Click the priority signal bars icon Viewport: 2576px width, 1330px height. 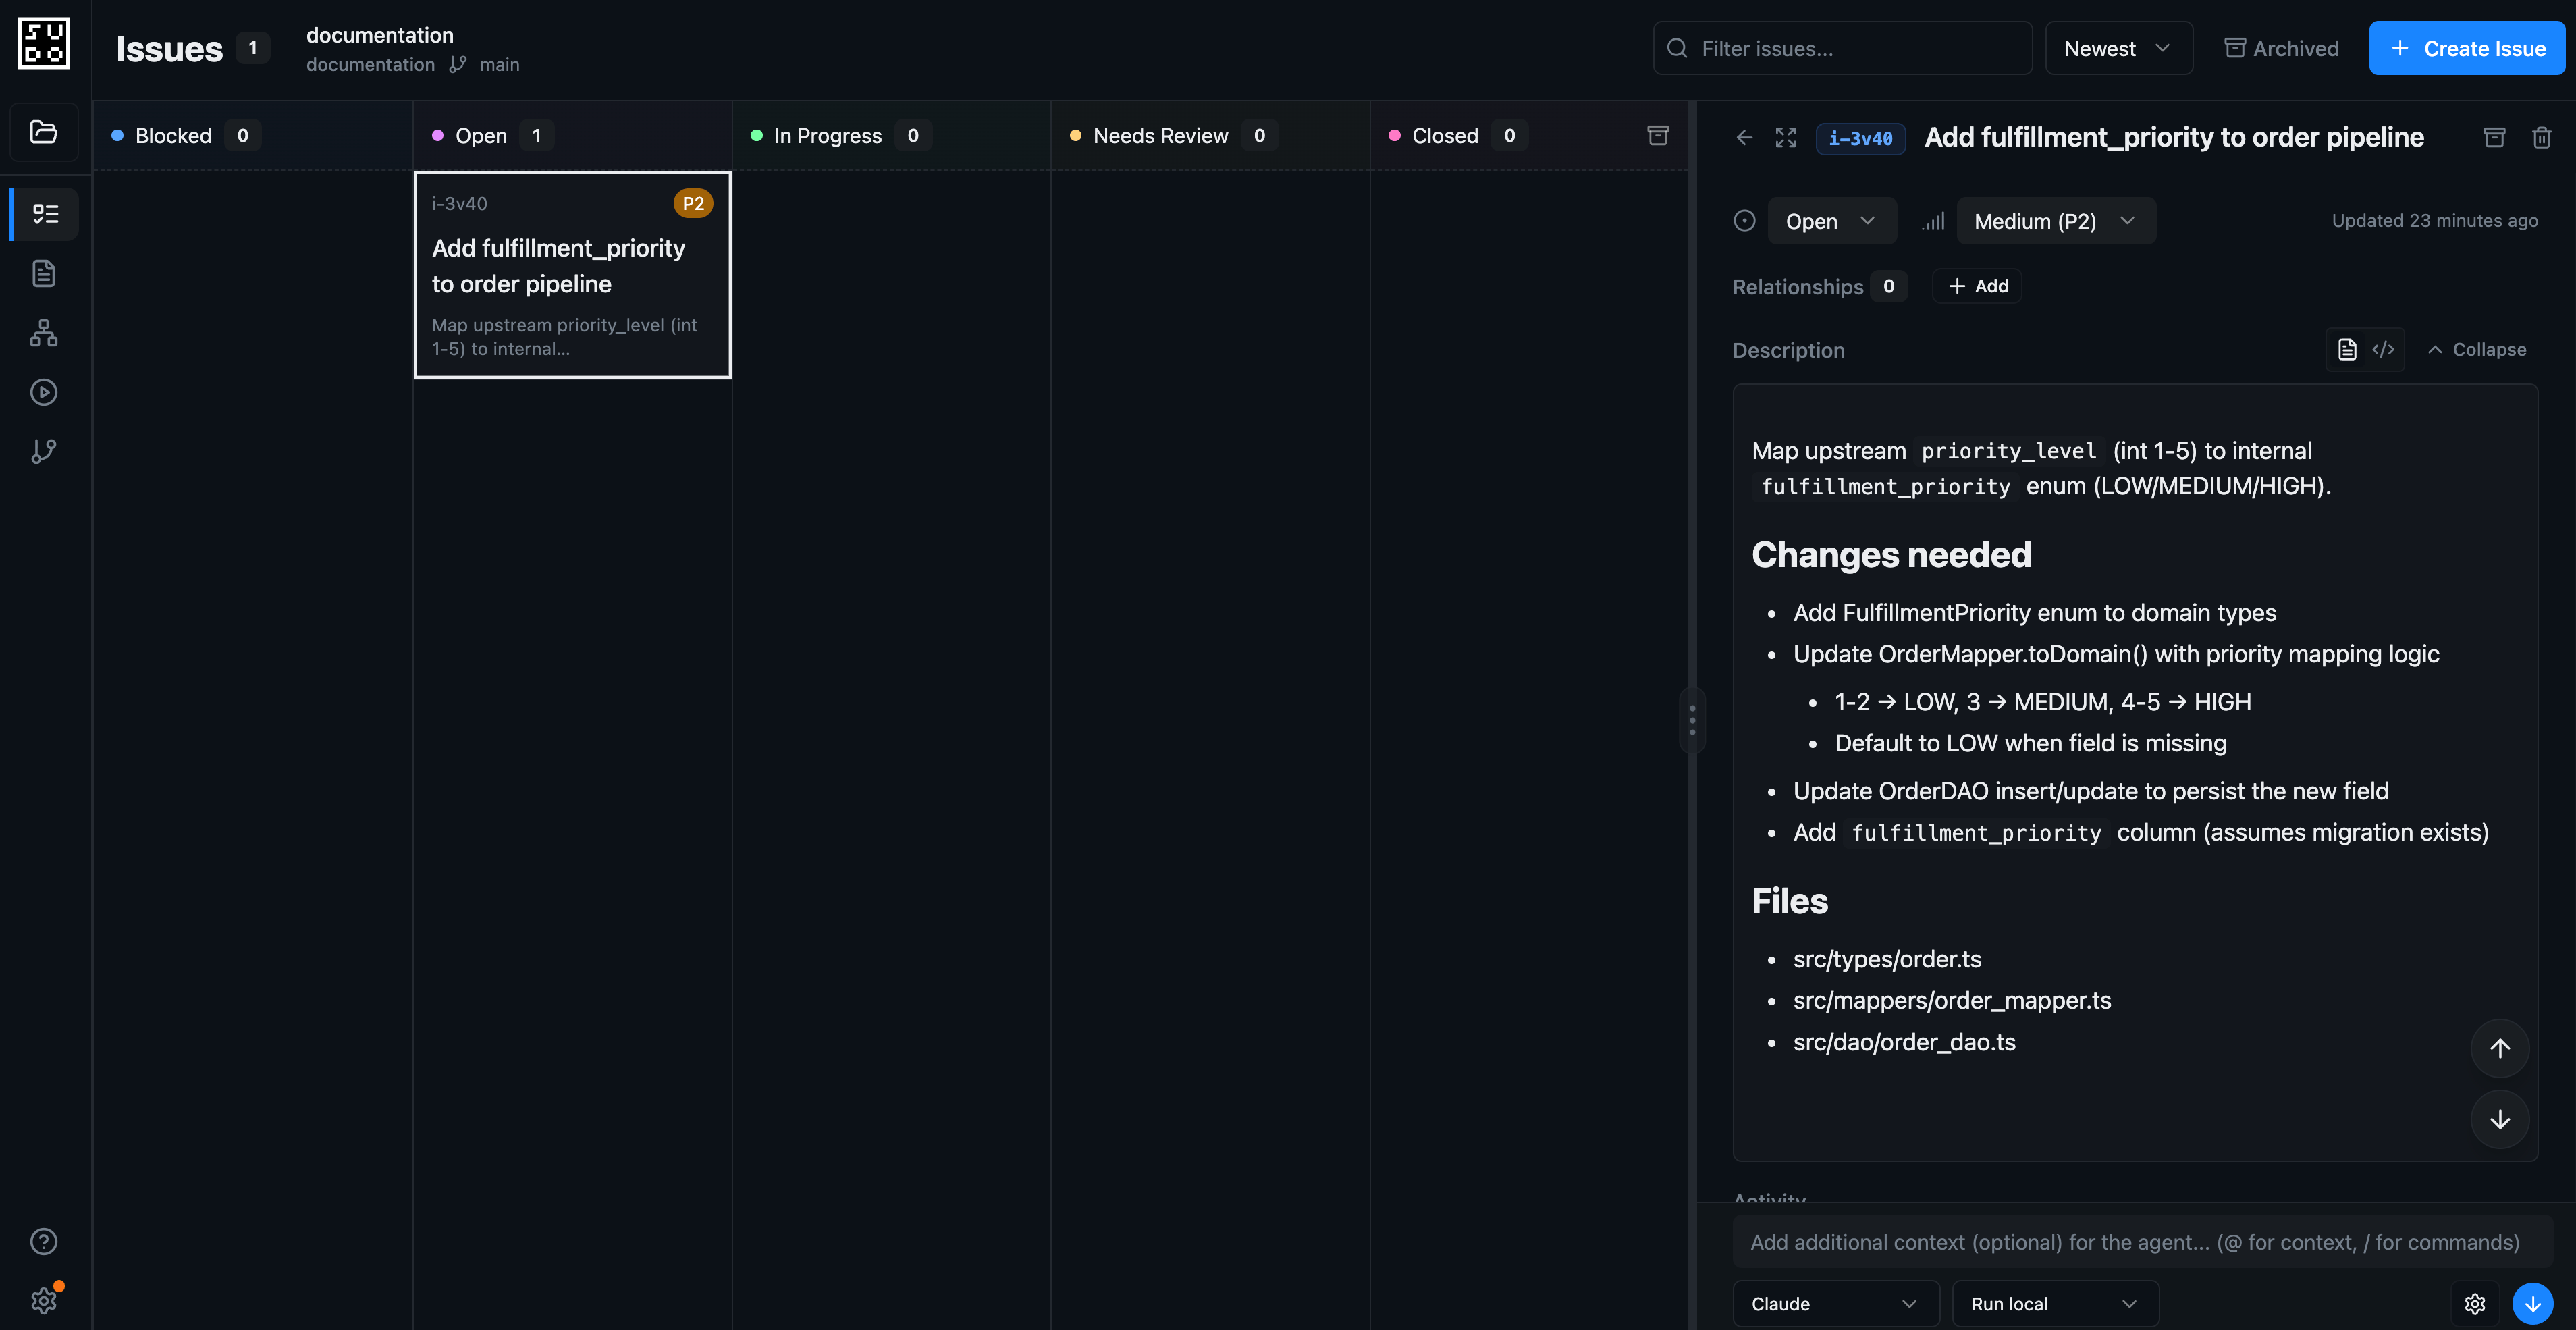[x=1933, y=221]
